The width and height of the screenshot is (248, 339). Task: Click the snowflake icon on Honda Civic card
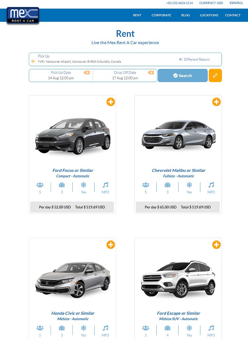tap(83, 328)
